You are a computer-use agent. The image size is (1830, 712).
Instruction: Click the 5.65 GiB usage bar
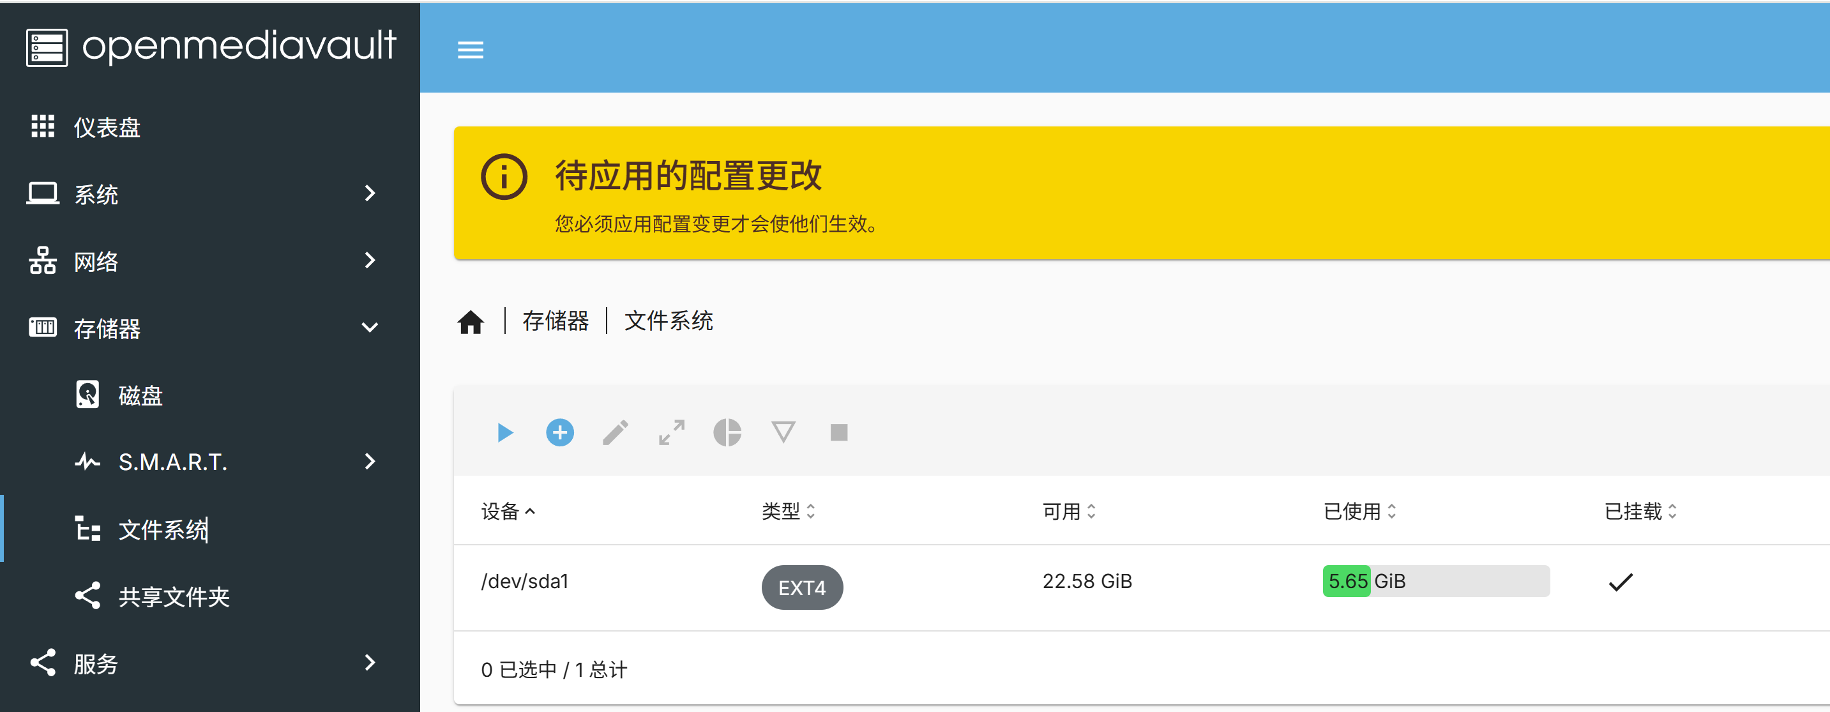tap(1435, 581)
